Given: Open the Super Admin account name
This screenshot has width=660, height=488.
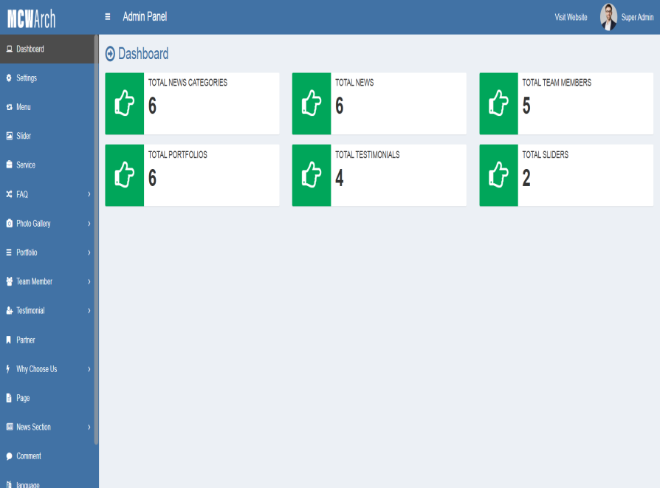Looking at the screenshot, I should 637,18.
